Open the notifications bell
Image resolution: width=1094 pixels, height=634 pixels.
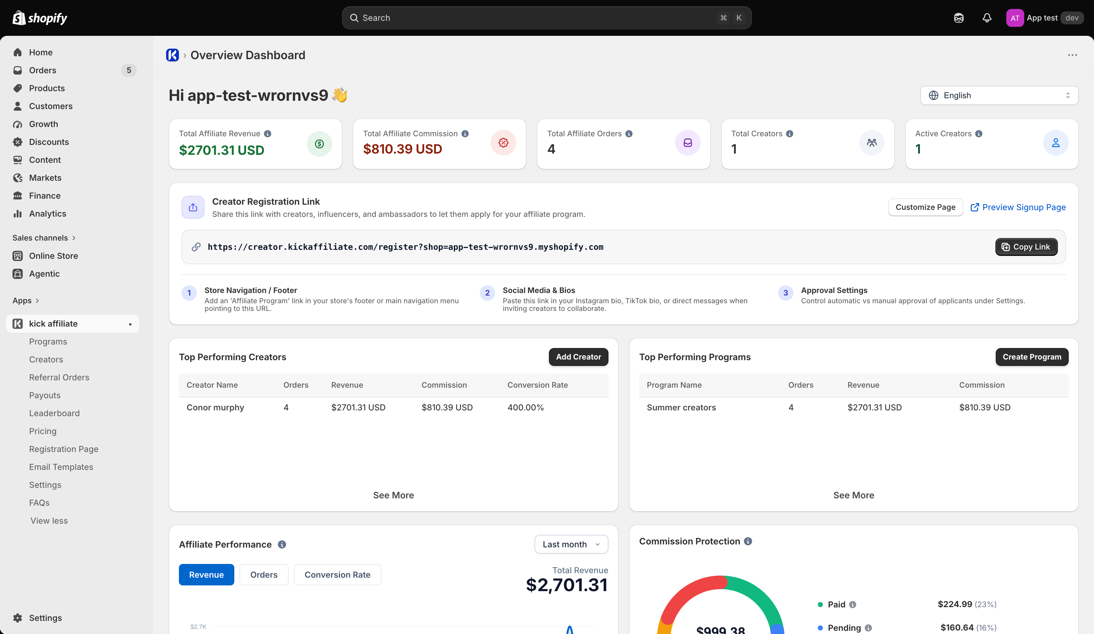tap(987, 18)
